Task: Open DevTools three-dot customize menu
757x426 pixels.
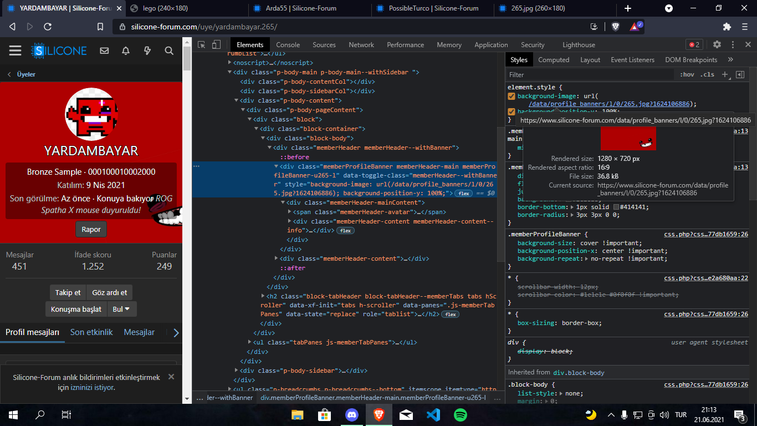Action: tap(733, 45)
